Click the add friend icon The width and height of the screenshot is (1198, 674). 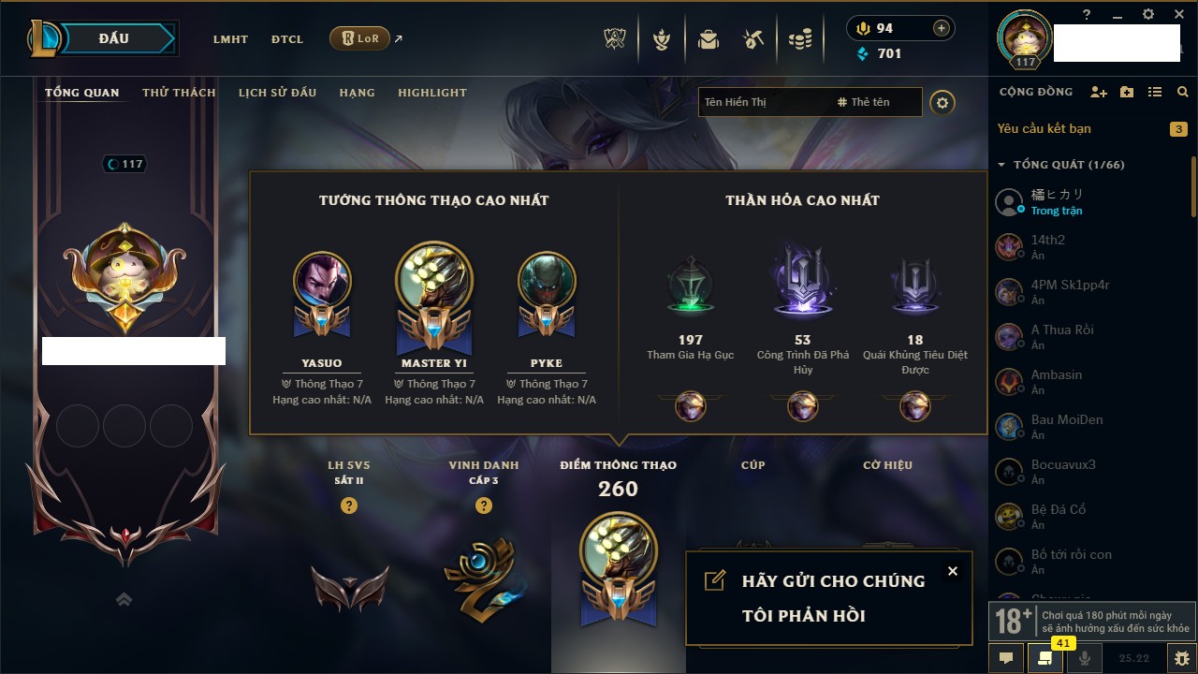coord(1099,92)
